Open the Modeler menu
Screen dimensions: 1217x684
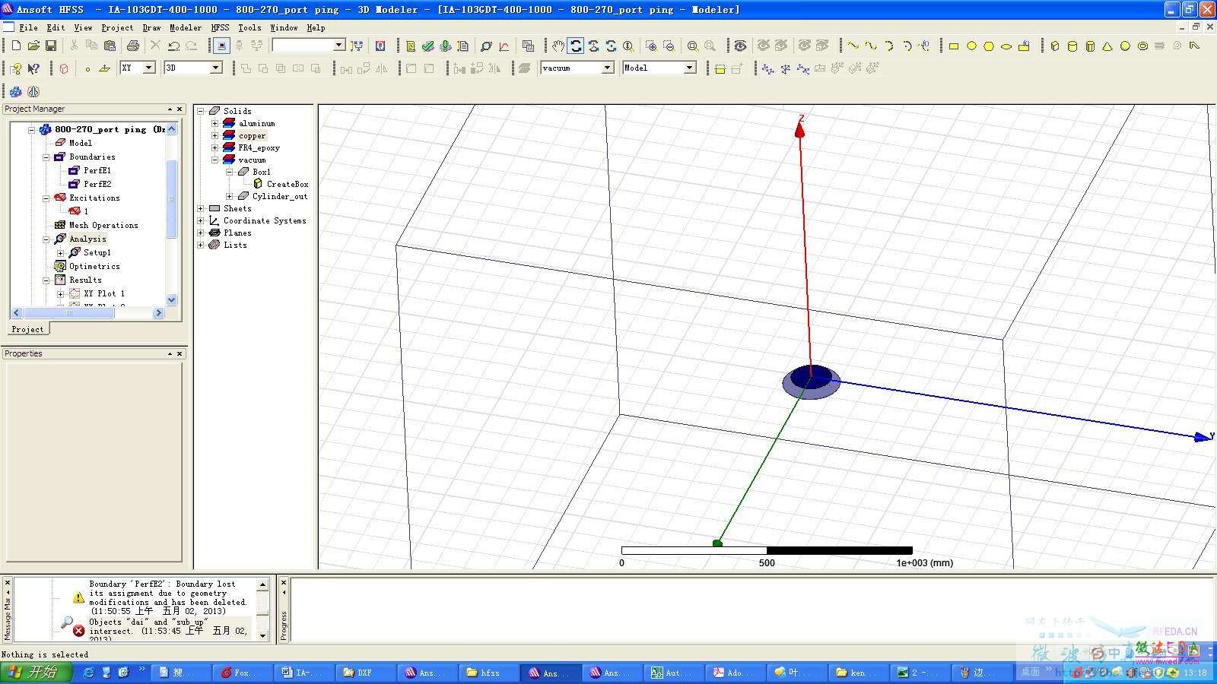coord(186,27)
